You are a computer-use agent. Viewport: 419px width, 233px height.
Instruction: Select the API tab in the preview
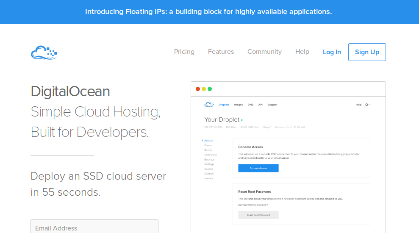coord(260,105)
